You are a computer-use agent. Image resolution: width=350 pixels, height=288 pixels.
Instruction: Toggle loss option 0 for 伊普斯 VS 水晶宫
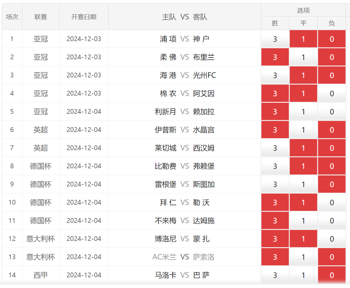click(332, 130)
